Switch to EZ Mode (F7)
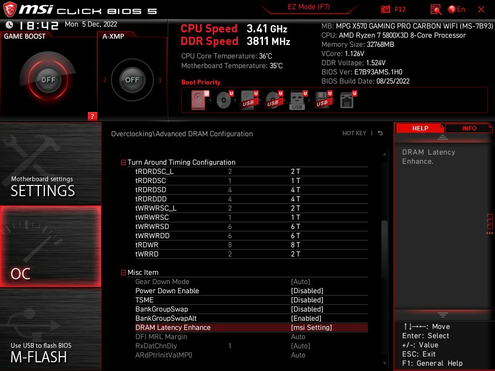The image size is (495, 371). tap(309, 7)
